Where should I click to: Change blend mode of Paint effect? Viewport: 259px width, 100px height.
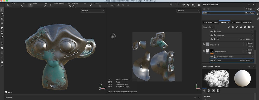coord(242,61)
